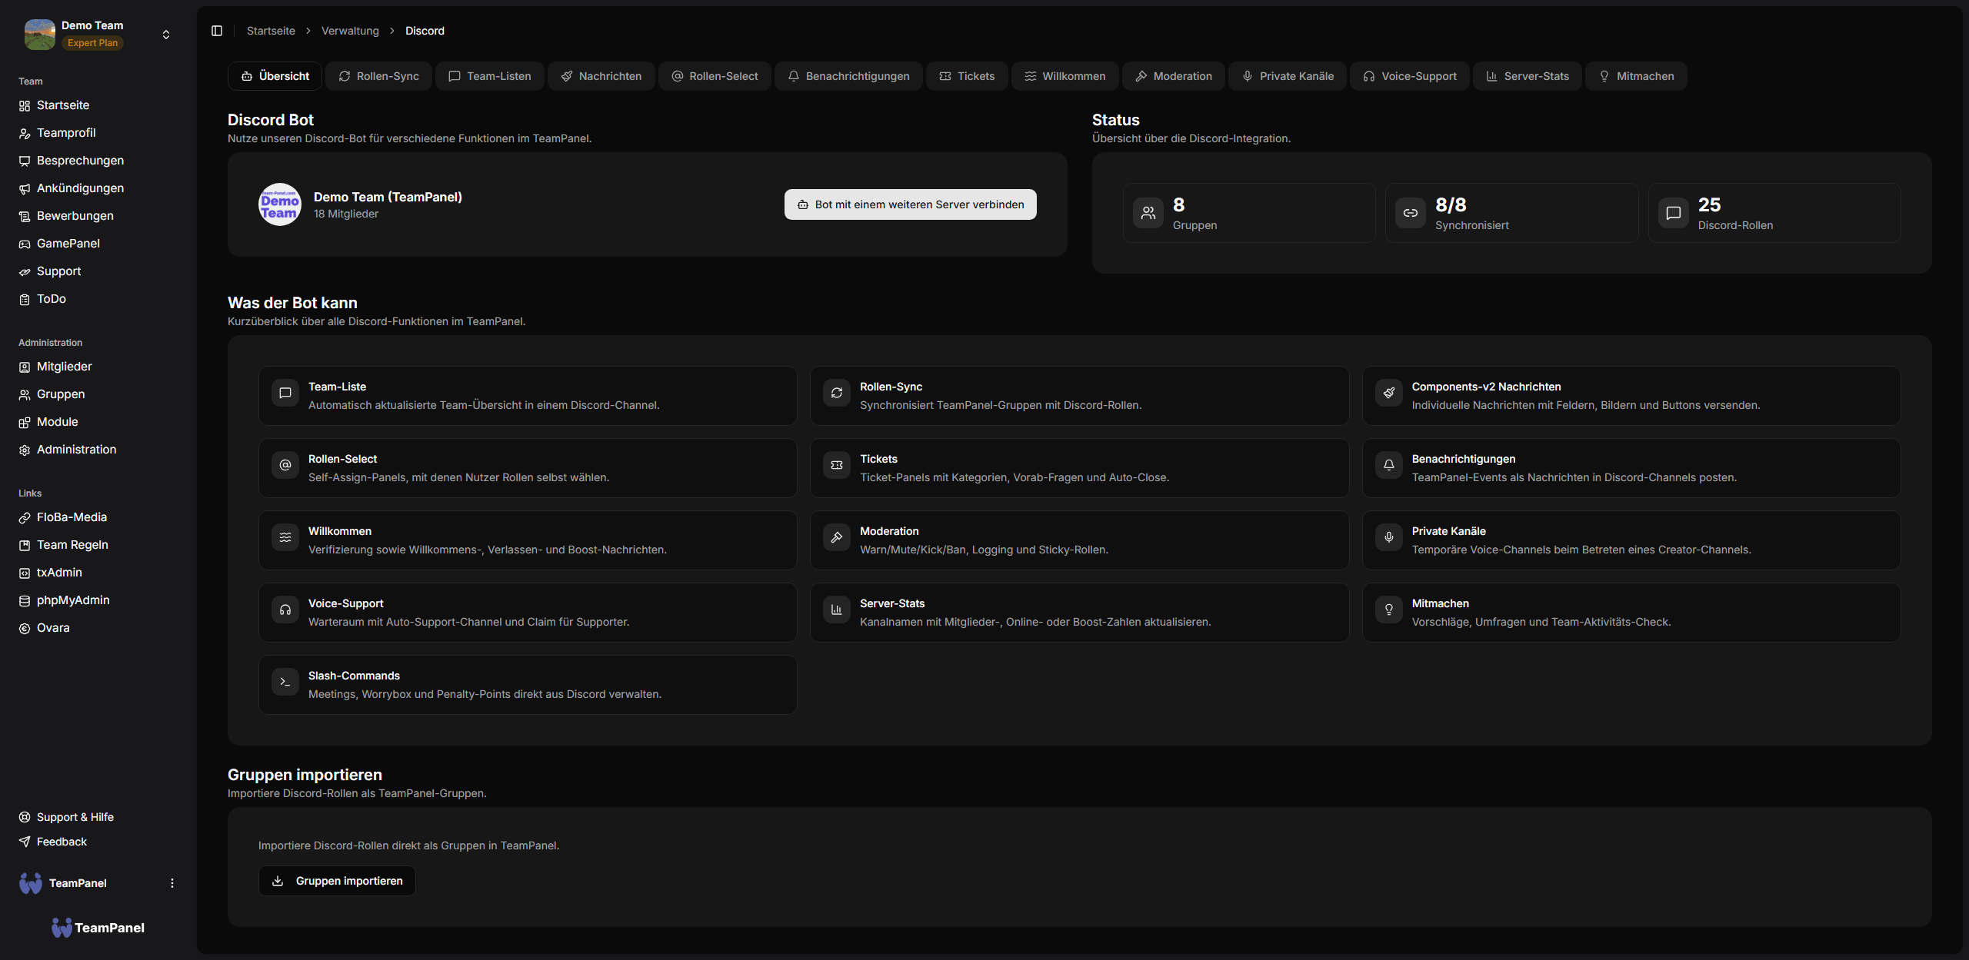Click the "18 Mitglieder" text
The height and width of the screenshot is (960, 1969).
coord(346,214)
